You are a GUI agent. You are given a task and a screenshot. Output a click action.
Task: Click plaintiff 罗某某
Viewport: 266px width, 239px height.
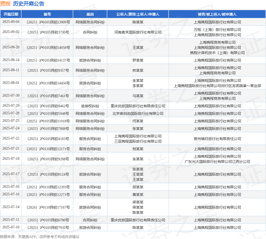[138, 60]
